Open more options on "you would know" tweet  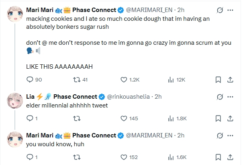coord(231,135)
